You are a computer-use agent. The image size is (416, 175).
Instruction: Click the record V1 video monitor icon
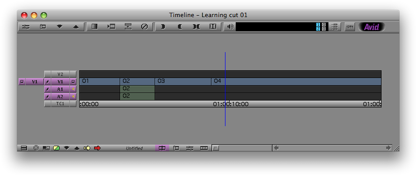click(73, 81)
